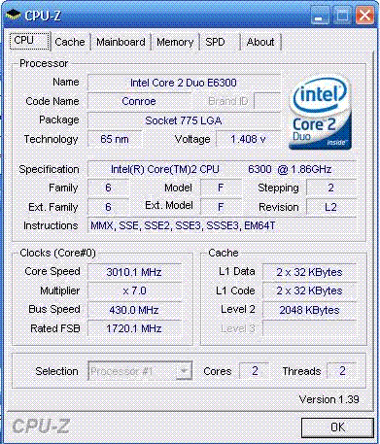Click the CPU-Z watermark logo at bottom

pos(41,426)
